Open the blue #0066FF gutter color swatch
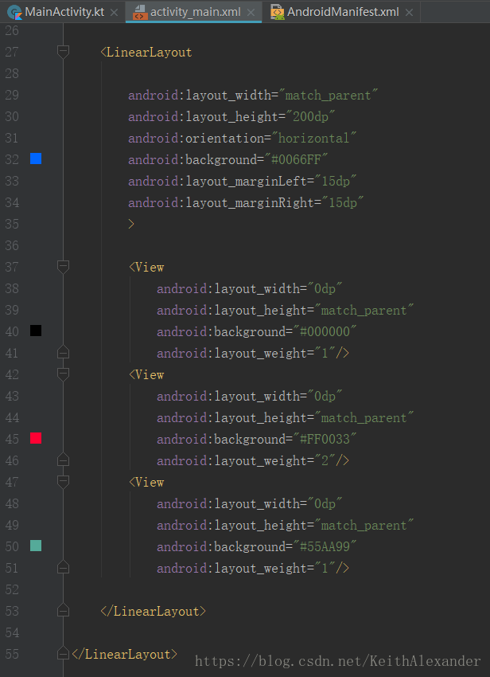This screenshot has width=490, height=677. [36, 158]
